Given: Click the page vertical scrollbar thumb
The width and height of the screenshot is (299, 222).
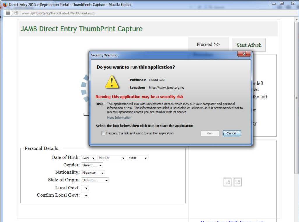Looking at the screenshot, I should (x=296, y=98).
